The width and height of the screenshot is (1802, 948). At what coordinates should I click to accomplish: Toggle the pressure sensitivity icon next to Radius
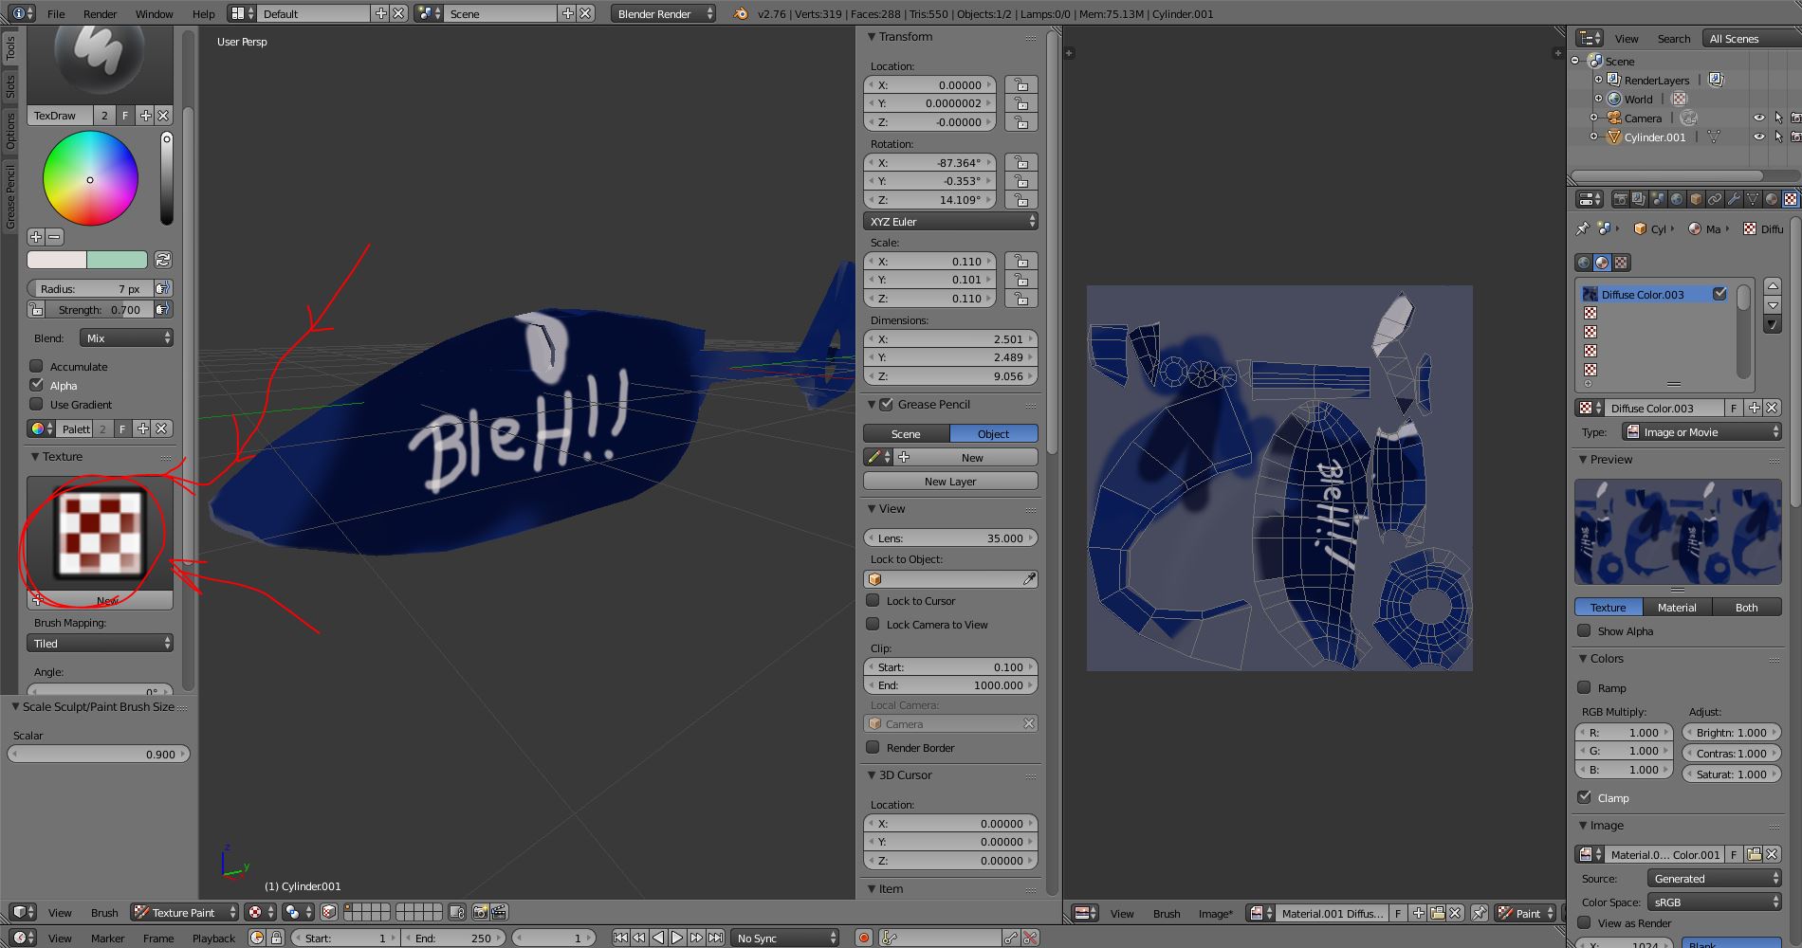pyautogui.click(x=163, y=288)
